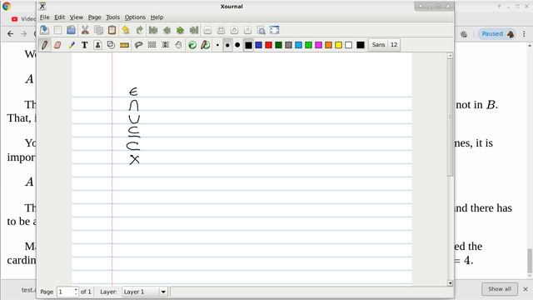Switch to the Text tool
The width and height of the screenshot is (533, 300).
pos(84,45)
